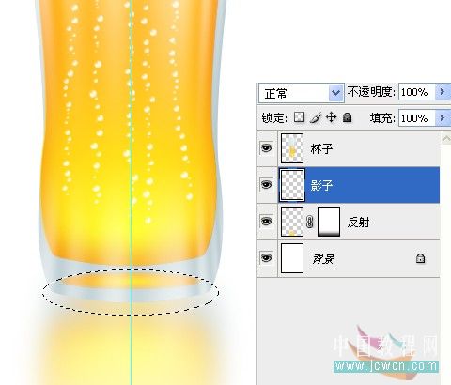Click 填充 fill label
This screenshot has height=385, width=451.
(382, 118)
